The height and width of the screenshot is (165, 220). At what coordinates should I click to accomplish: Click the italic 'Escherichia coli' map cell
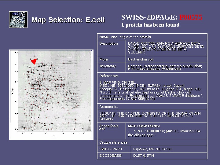[x=109, y=127]
